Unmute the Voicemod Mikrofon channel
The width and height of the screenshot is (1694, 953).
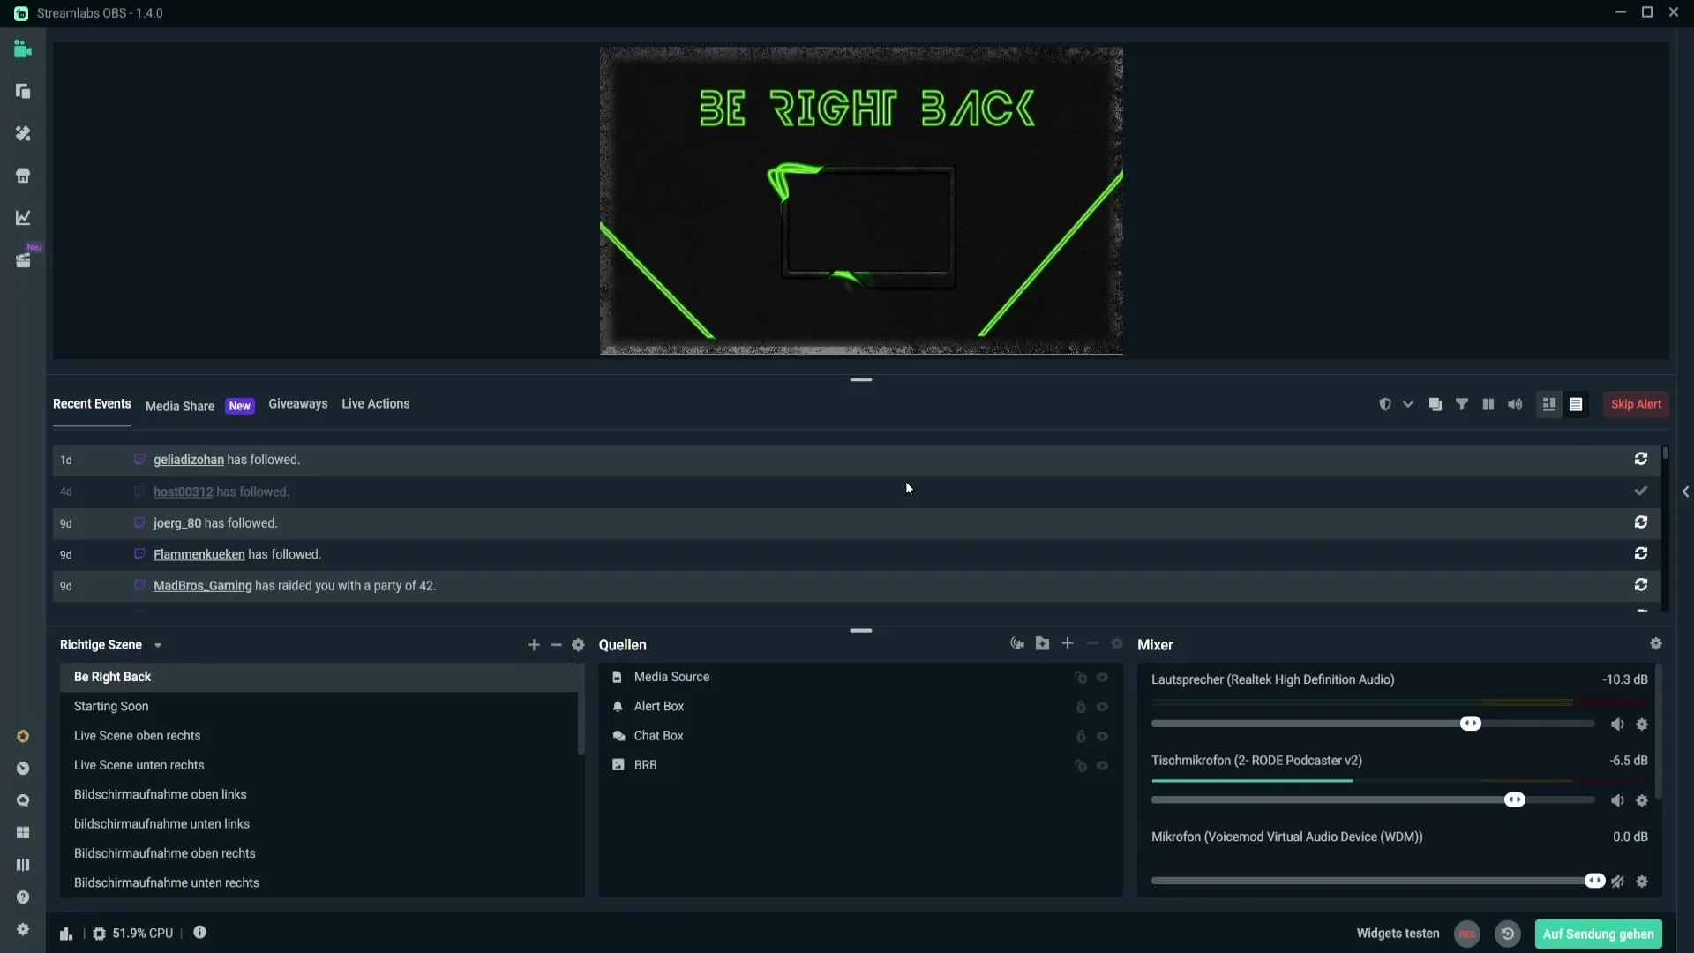click(x=1617, y=882)
